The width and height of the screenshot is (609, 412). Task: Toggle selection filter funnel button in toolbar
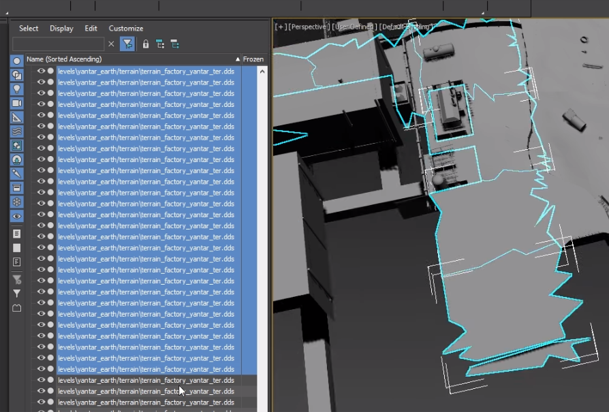[127, 44]
